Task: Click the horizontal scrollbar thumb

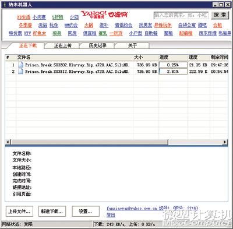Action: click(90, 142)
